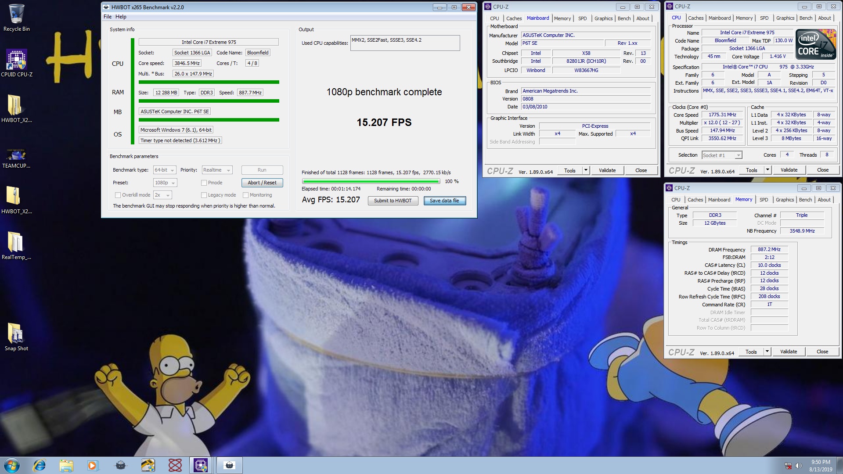
Task: Click the Used CPU capabilities text box
Action: [405, 43]
